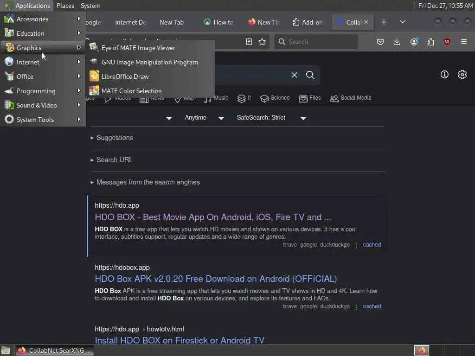
Task: Open cached link for hdobox.app result
Action: pos(372,306)
